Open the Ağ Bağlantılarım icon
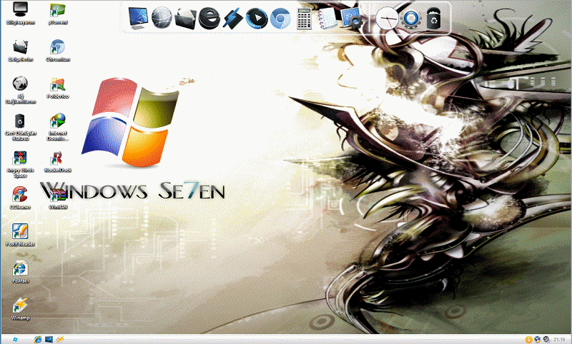 (x=21, y=89)
